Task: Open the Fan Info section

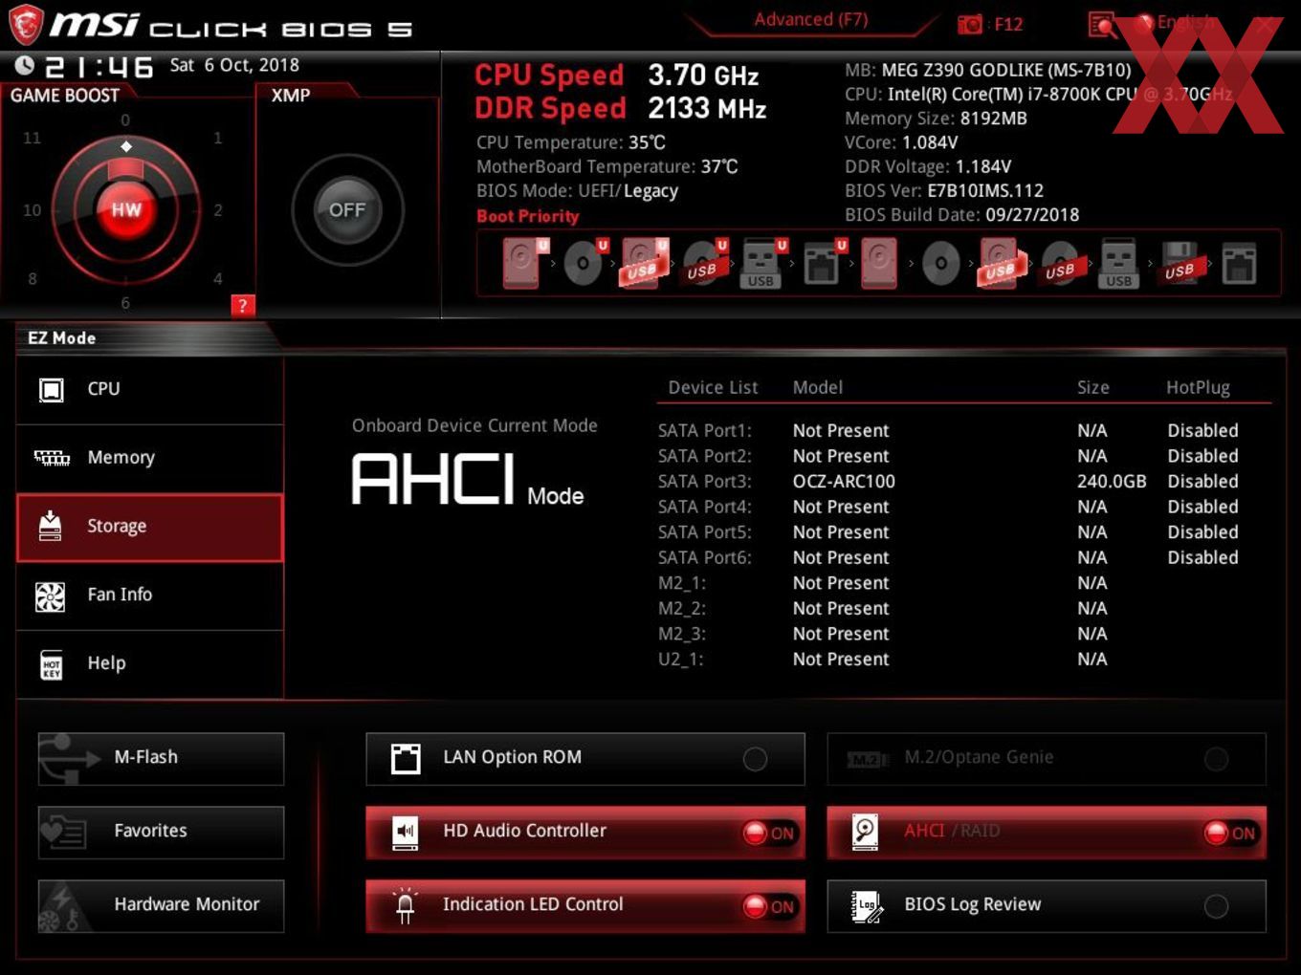Action: [150, 596]
